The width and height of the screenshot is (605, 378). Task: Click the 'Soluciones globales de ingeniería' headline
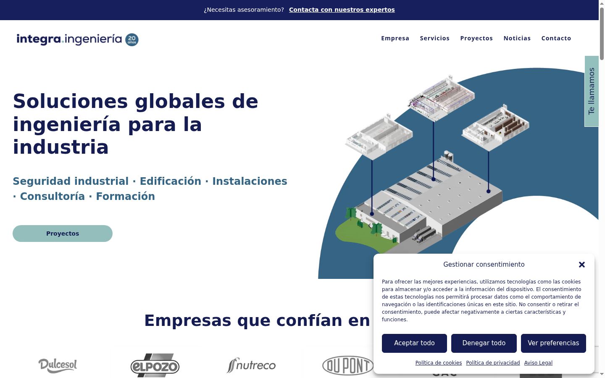click(x=136, y=124)
